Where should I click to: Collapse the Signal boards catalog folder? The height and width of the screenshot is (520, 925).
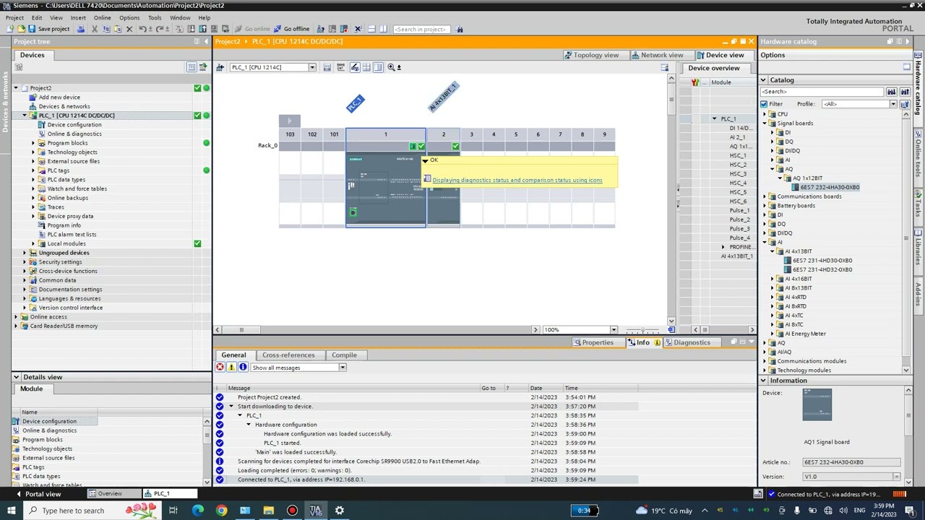pyautogui.click(x=765, y=123)
